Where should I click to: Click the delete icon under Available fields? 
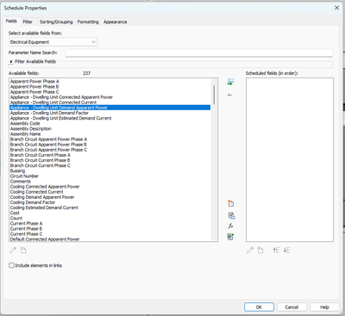23,251
